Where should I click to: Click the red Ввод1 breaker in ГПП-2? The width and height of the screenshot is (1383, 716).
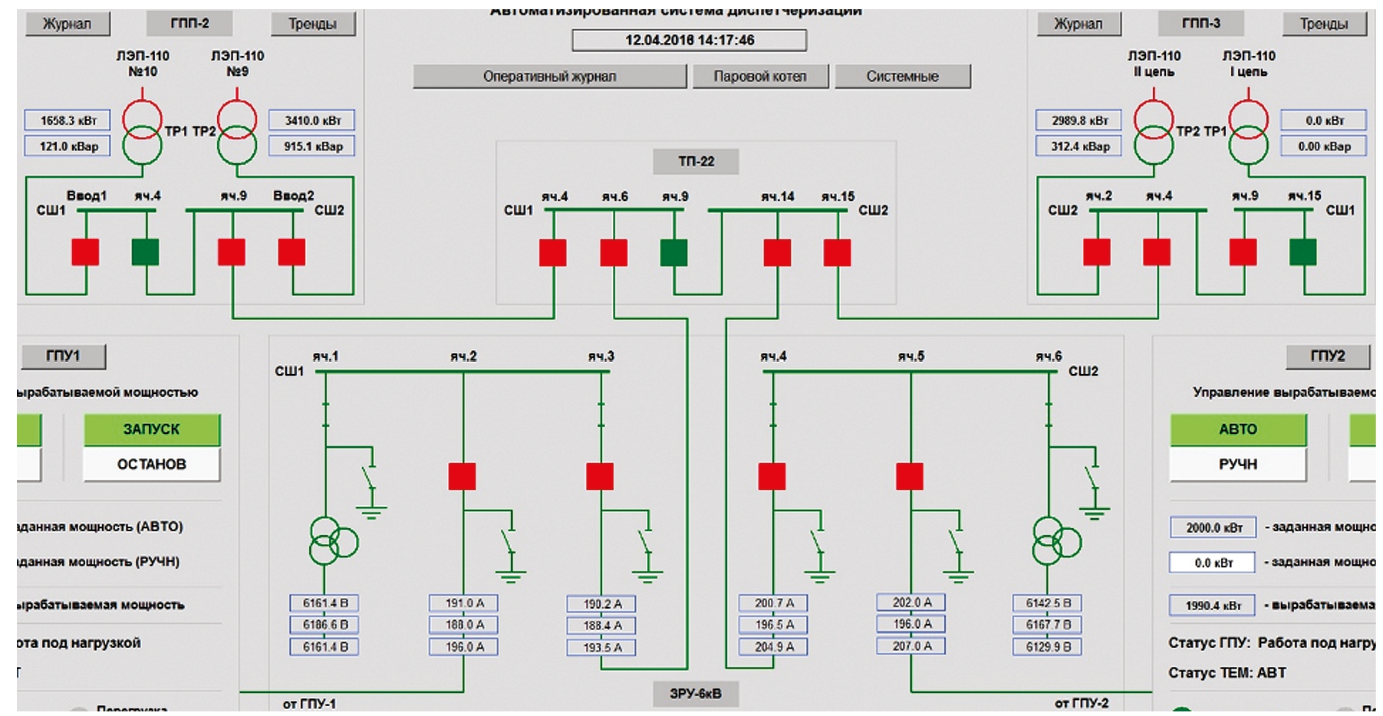point(85,251)
